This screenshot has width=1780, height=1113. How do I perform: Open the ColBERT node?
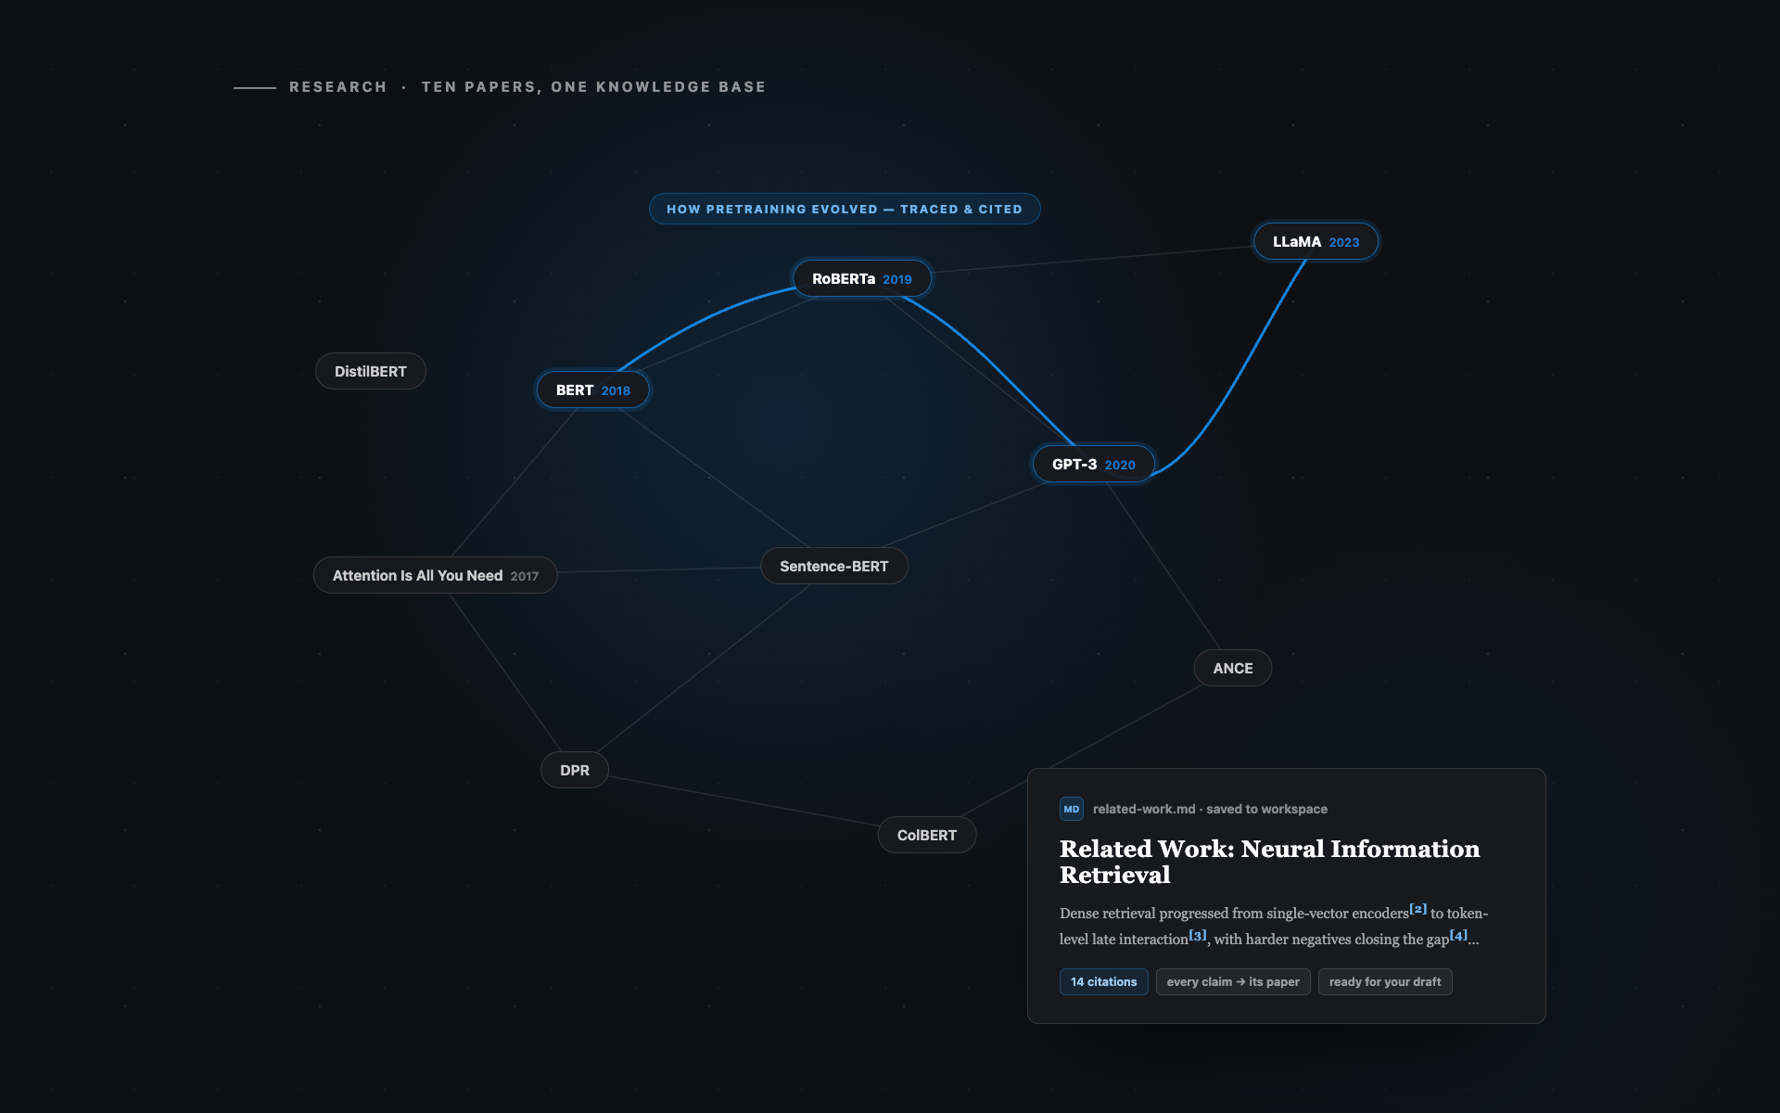(927, 835)
